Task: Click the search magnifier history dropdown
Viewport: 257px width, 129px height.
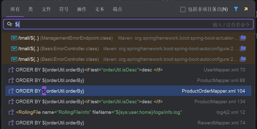Action: coord(10,24)
